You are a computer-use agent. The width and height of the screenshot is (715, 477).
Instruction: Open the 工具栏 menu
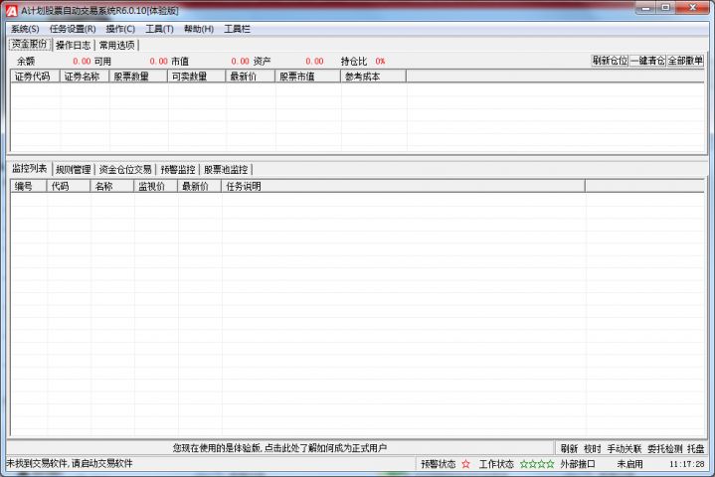[x=238, y=29]
